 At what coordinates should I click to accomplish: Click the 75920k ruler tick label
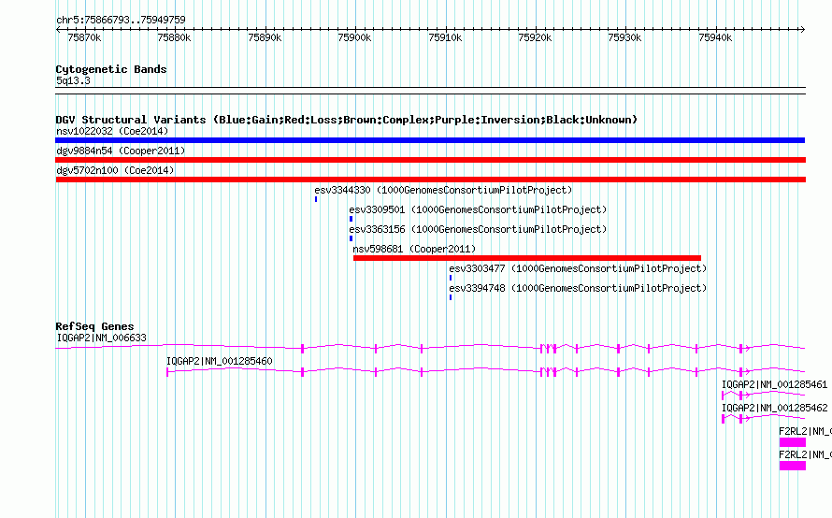(x=535, y=37)
